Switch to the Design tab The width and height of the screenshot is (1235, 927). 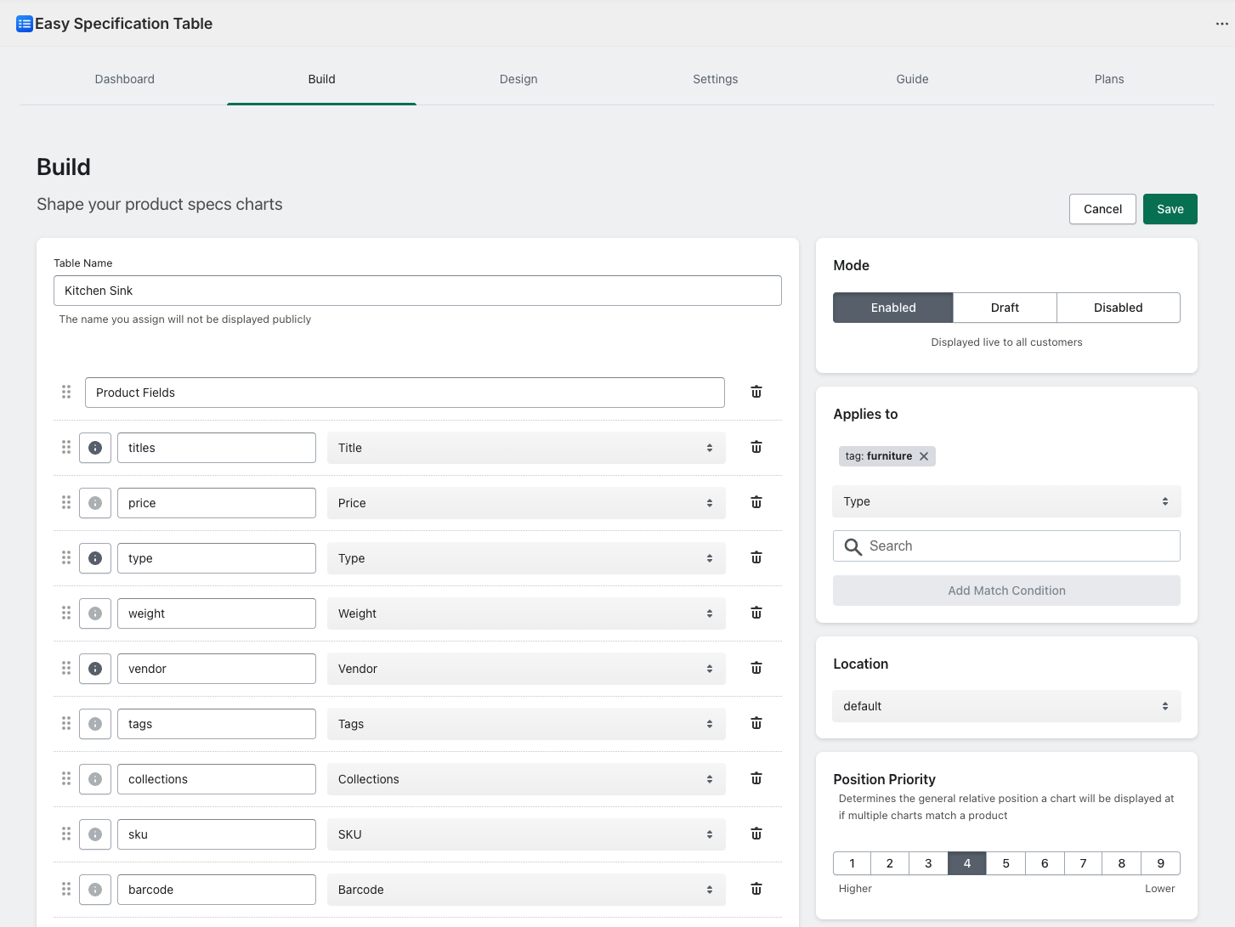point(518,79)
